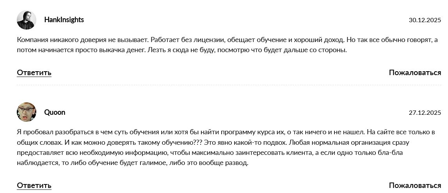448x193 pixels.
Task: Click the phrase "выкачка денег" in first comment
Action: [x=125, y=50]
